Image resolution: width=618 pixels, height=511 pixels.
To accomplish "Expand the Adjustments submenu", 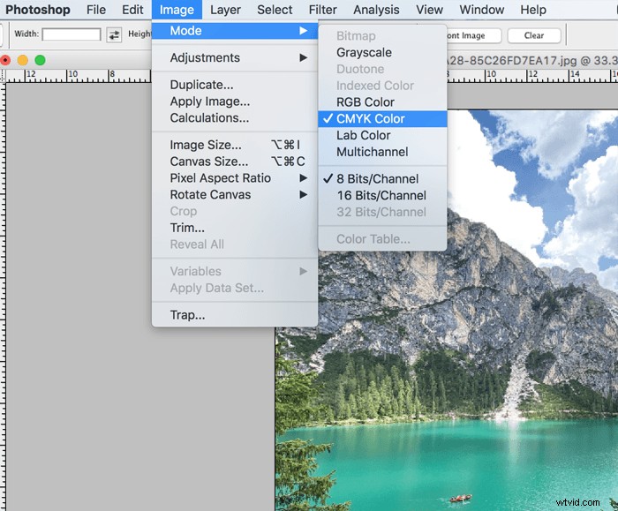I will [235, 58].
